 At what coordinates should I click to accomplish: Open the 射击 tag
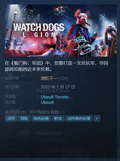[x=58, y=118]
